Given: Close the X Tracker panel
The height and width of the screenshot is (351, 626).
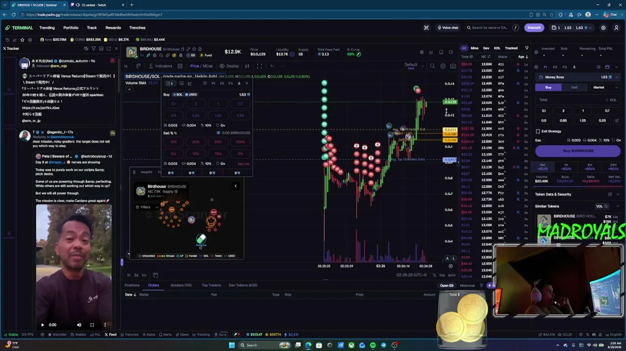Looking at the screenshot, I should pyautogui.click(x=116, y=48).
